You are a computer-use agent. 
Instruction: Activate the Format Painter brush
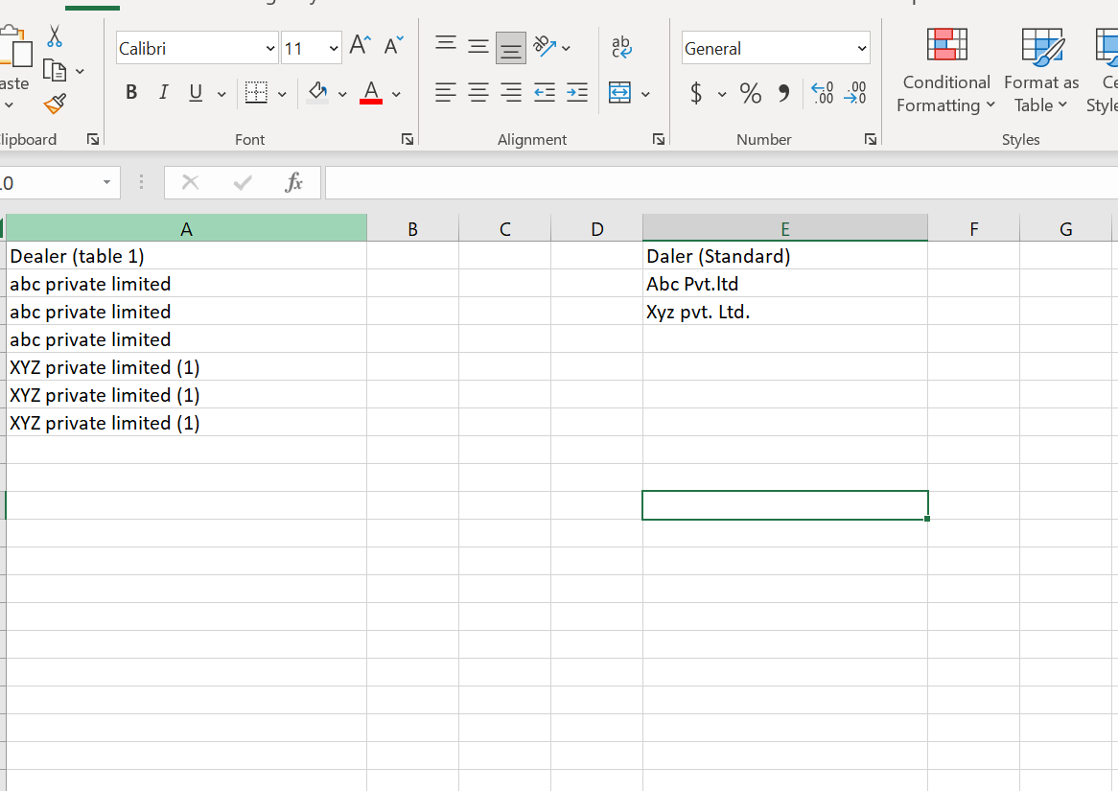coord(55,105)
